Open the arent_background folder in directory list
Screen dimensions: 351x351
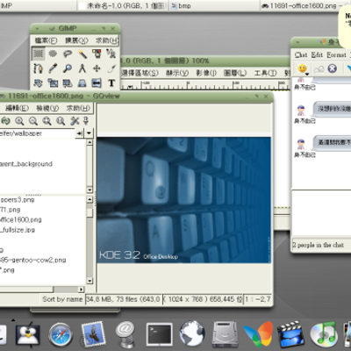coord(26,164)
